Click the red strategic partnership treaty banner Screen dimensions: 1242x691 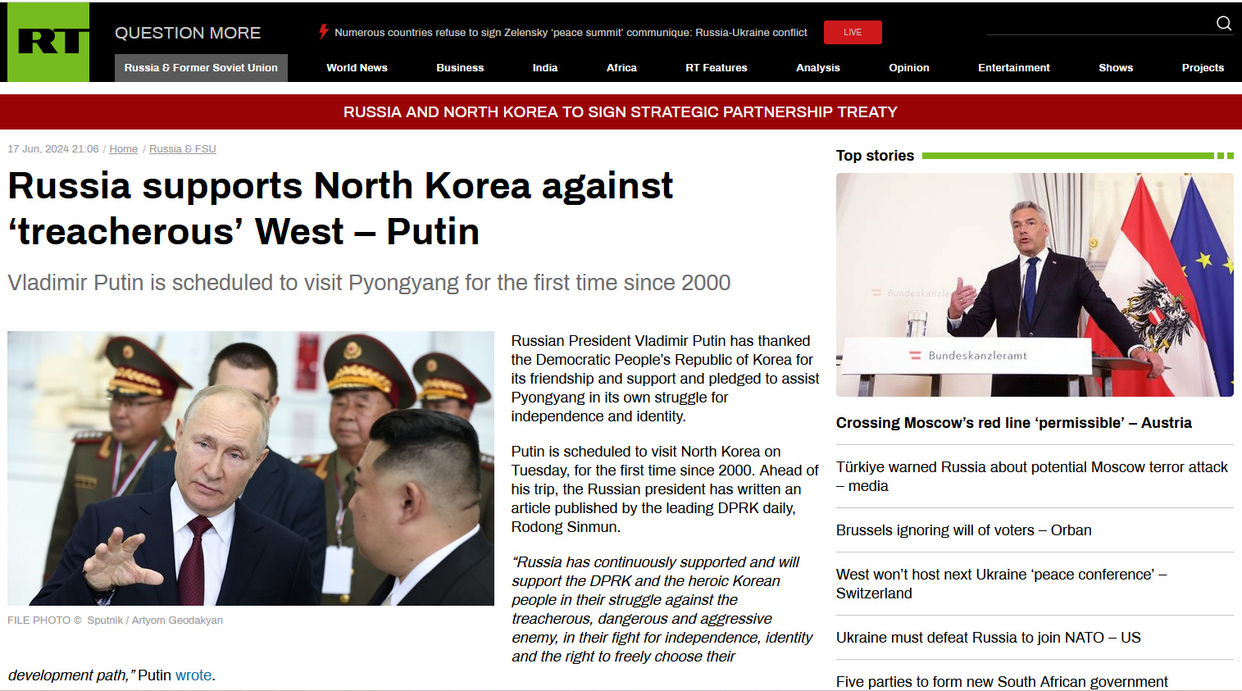tap(621, 112)
